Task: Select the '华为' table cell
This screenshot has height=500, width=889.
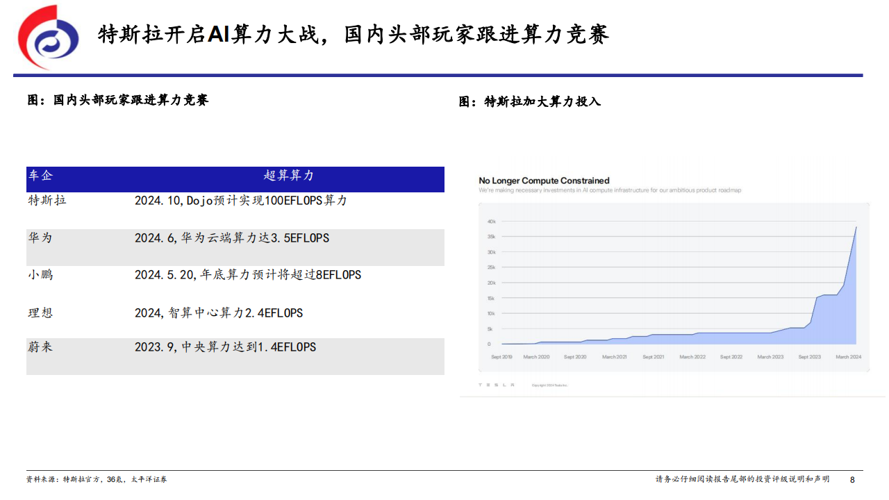Action: pyautogui.click(x=40, y=237)
